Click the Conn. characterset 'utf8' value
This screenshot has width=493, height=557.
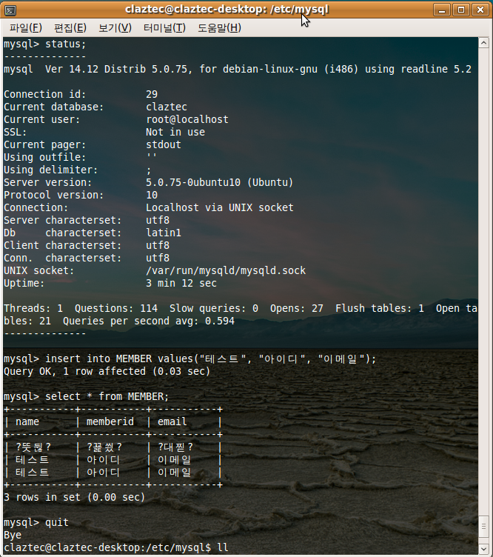158,259
